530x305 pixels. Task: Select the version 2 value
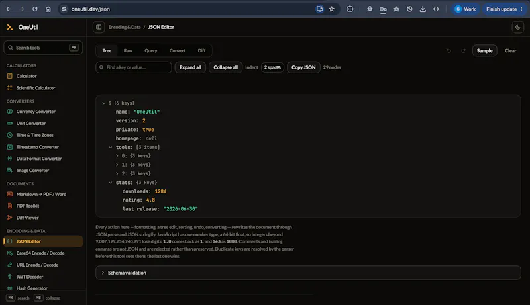coord(144,121)
